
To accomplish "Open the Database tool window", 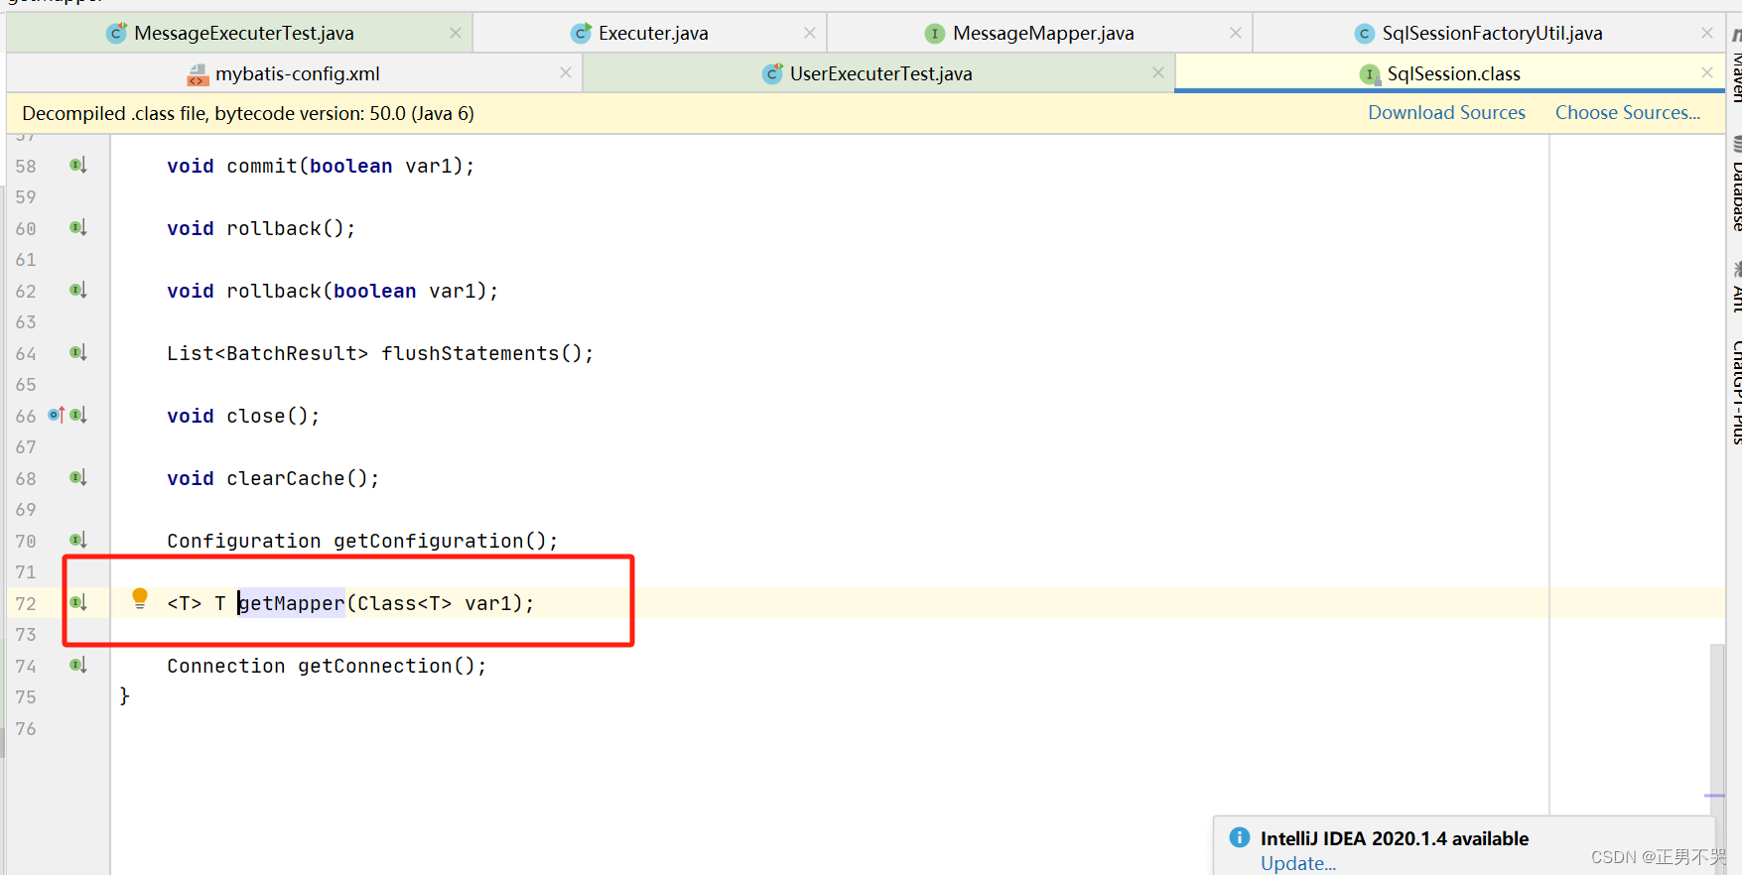I will 1735,185.
